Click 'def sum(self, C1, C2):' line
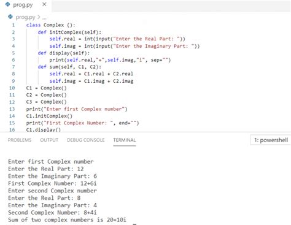The width and height of the screenshot is (291, 225). tap(69, 67)
